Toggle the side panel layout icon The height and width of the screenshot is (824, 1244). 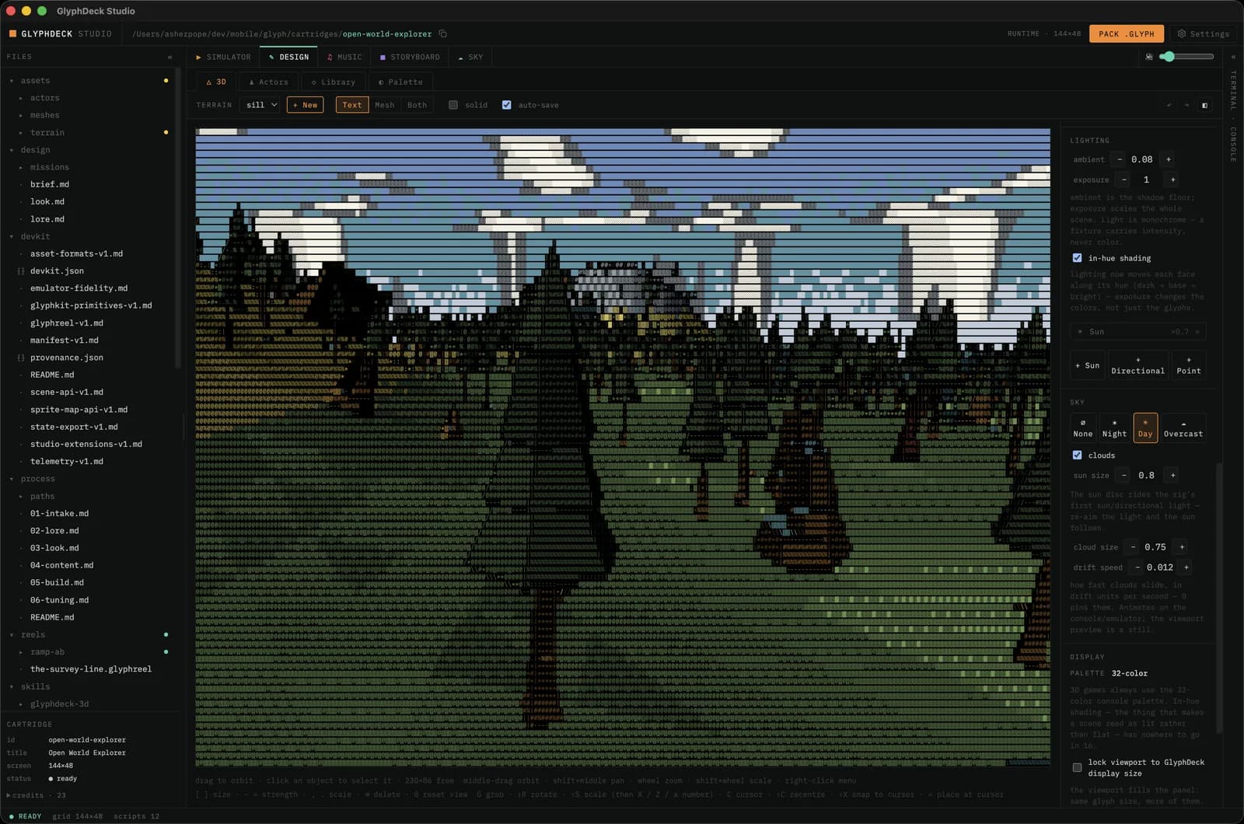click(x=1204, y=105)
